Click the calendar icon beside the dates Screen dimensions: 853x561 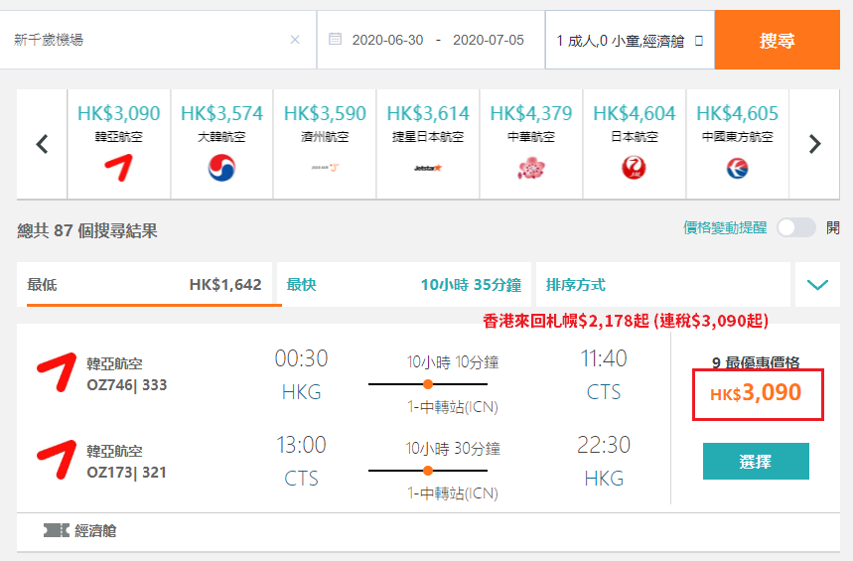tap(335, 39)
